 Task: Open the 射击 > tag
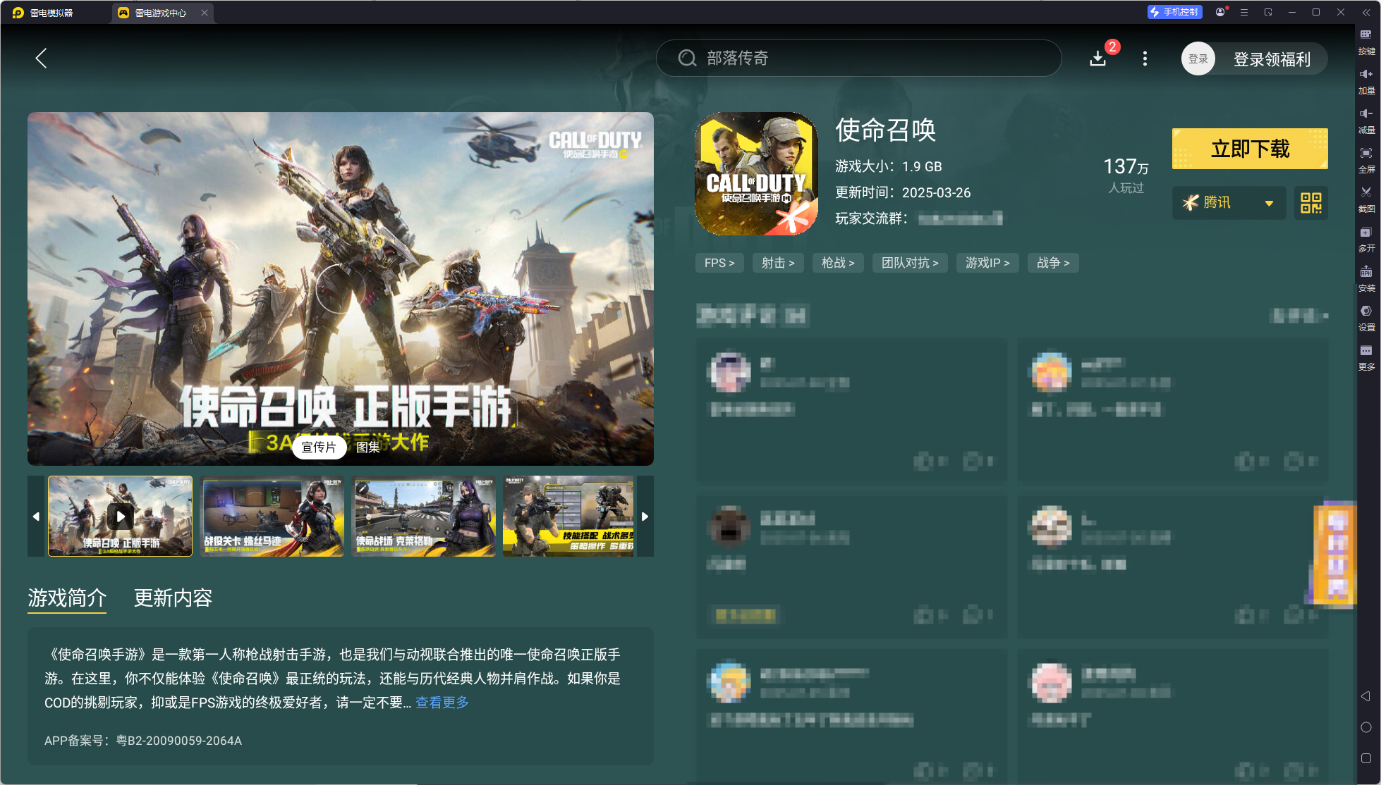point(778,263)
